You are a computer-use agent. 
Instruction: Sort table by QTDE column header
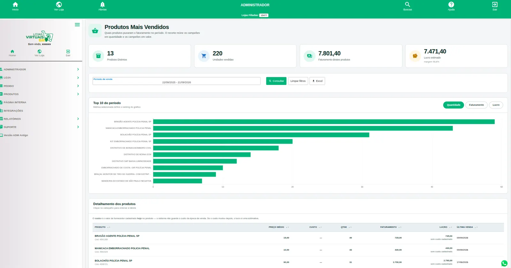[346, 227]
